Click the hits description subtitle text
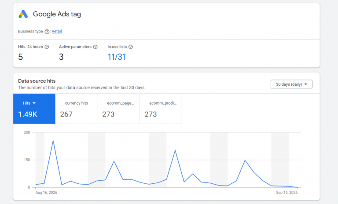 tap(81, 87)
